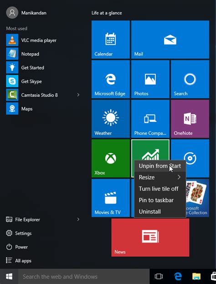This screenshot has width=216, height=284.
Task: Select Unpin from Start
Action: point(160,166)
